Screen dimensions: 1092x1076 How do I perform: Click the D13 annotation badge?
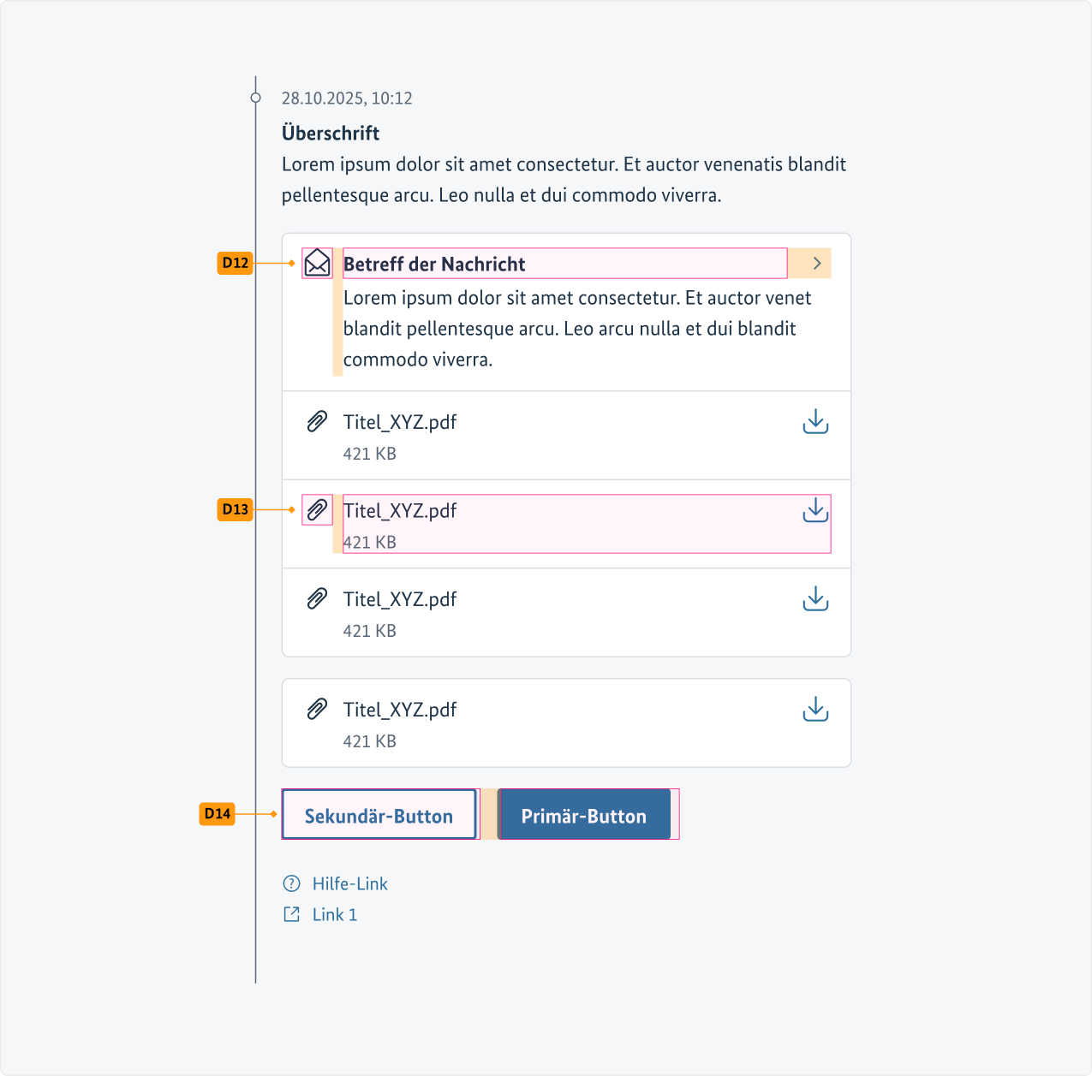(x=235, y=509)
